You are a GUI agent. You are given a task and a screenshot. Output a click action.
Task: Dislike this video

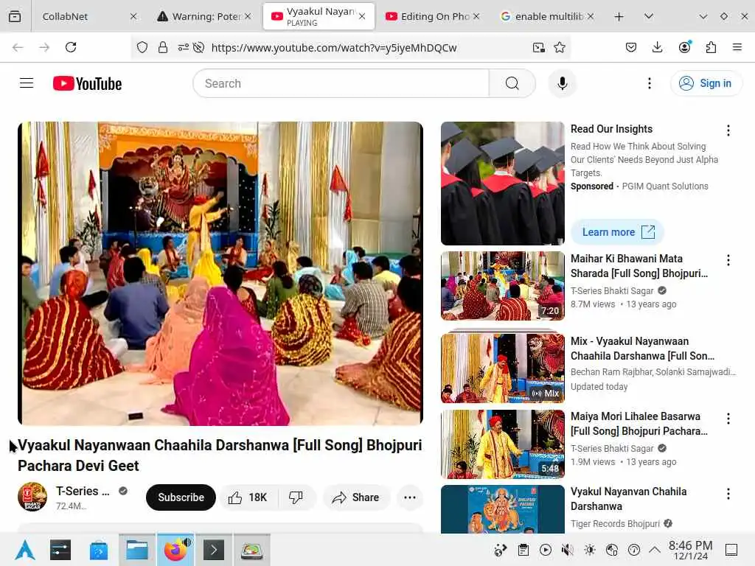296,497
